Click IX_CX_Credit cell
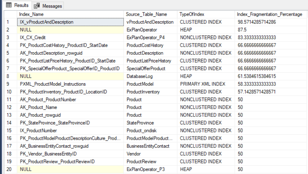Image resolution: width=308 pixels, height=174 pixels. pyautogui.click(x=70, y=38)
